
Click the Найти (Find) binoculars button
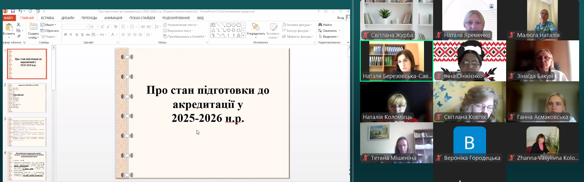[x=325, y=25]
